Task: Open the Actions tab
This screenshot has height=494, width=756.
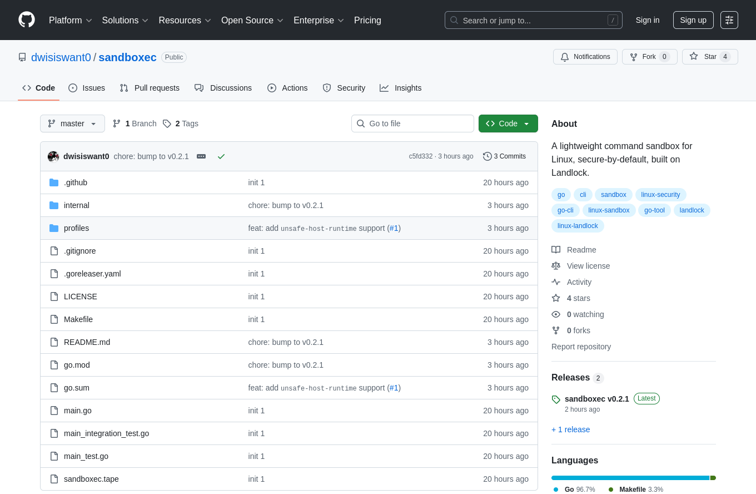Action: (287, 88)
